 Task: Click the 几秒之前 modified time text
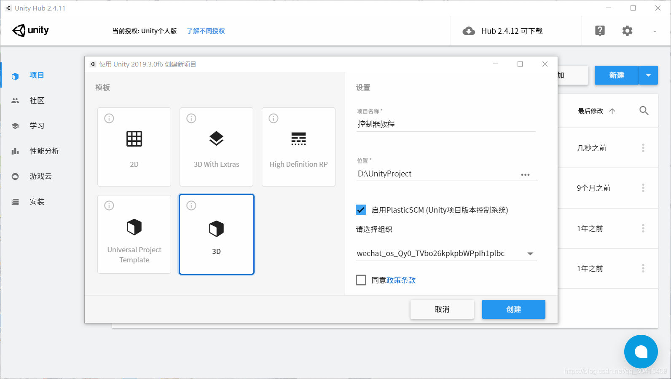(591, 148)
